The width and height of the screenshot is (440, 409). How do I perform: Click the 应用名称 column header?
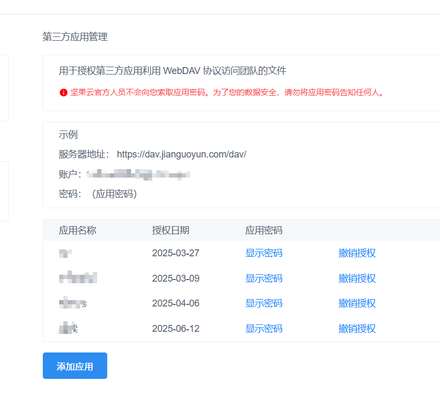click(77, 230)
